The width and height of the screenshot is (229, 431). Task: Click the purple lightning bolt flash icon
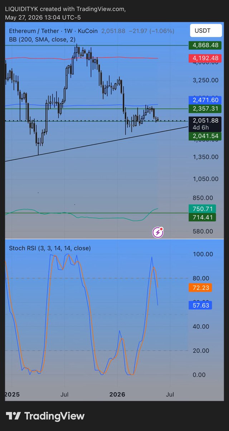tap(158, 233)
